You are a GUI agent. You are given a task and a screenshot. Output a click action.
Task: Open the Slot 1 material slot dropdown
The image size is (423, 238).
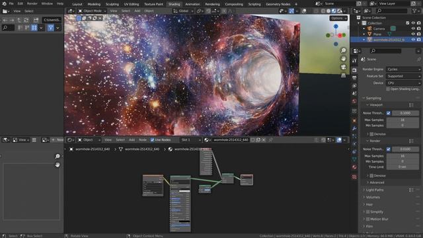[x=190, y=139]
